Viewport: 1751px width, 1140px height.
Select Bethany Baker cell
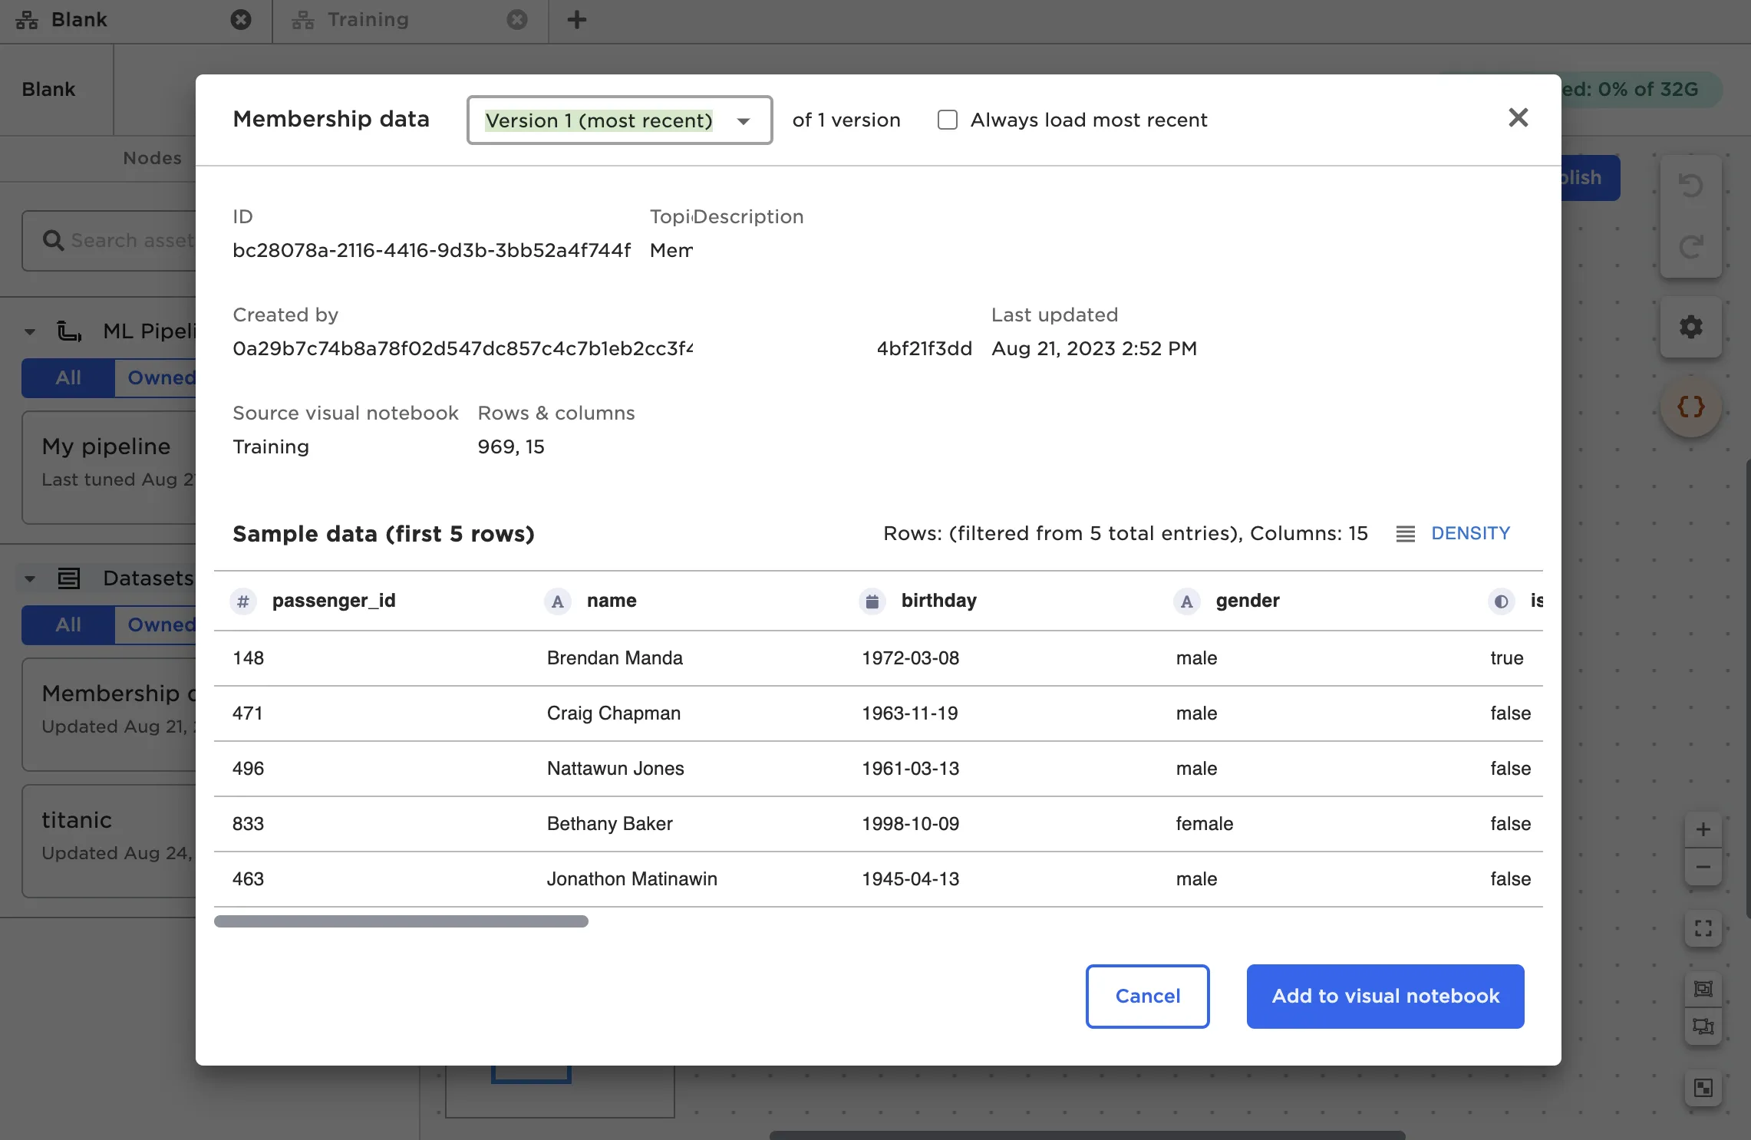(610, 824)
